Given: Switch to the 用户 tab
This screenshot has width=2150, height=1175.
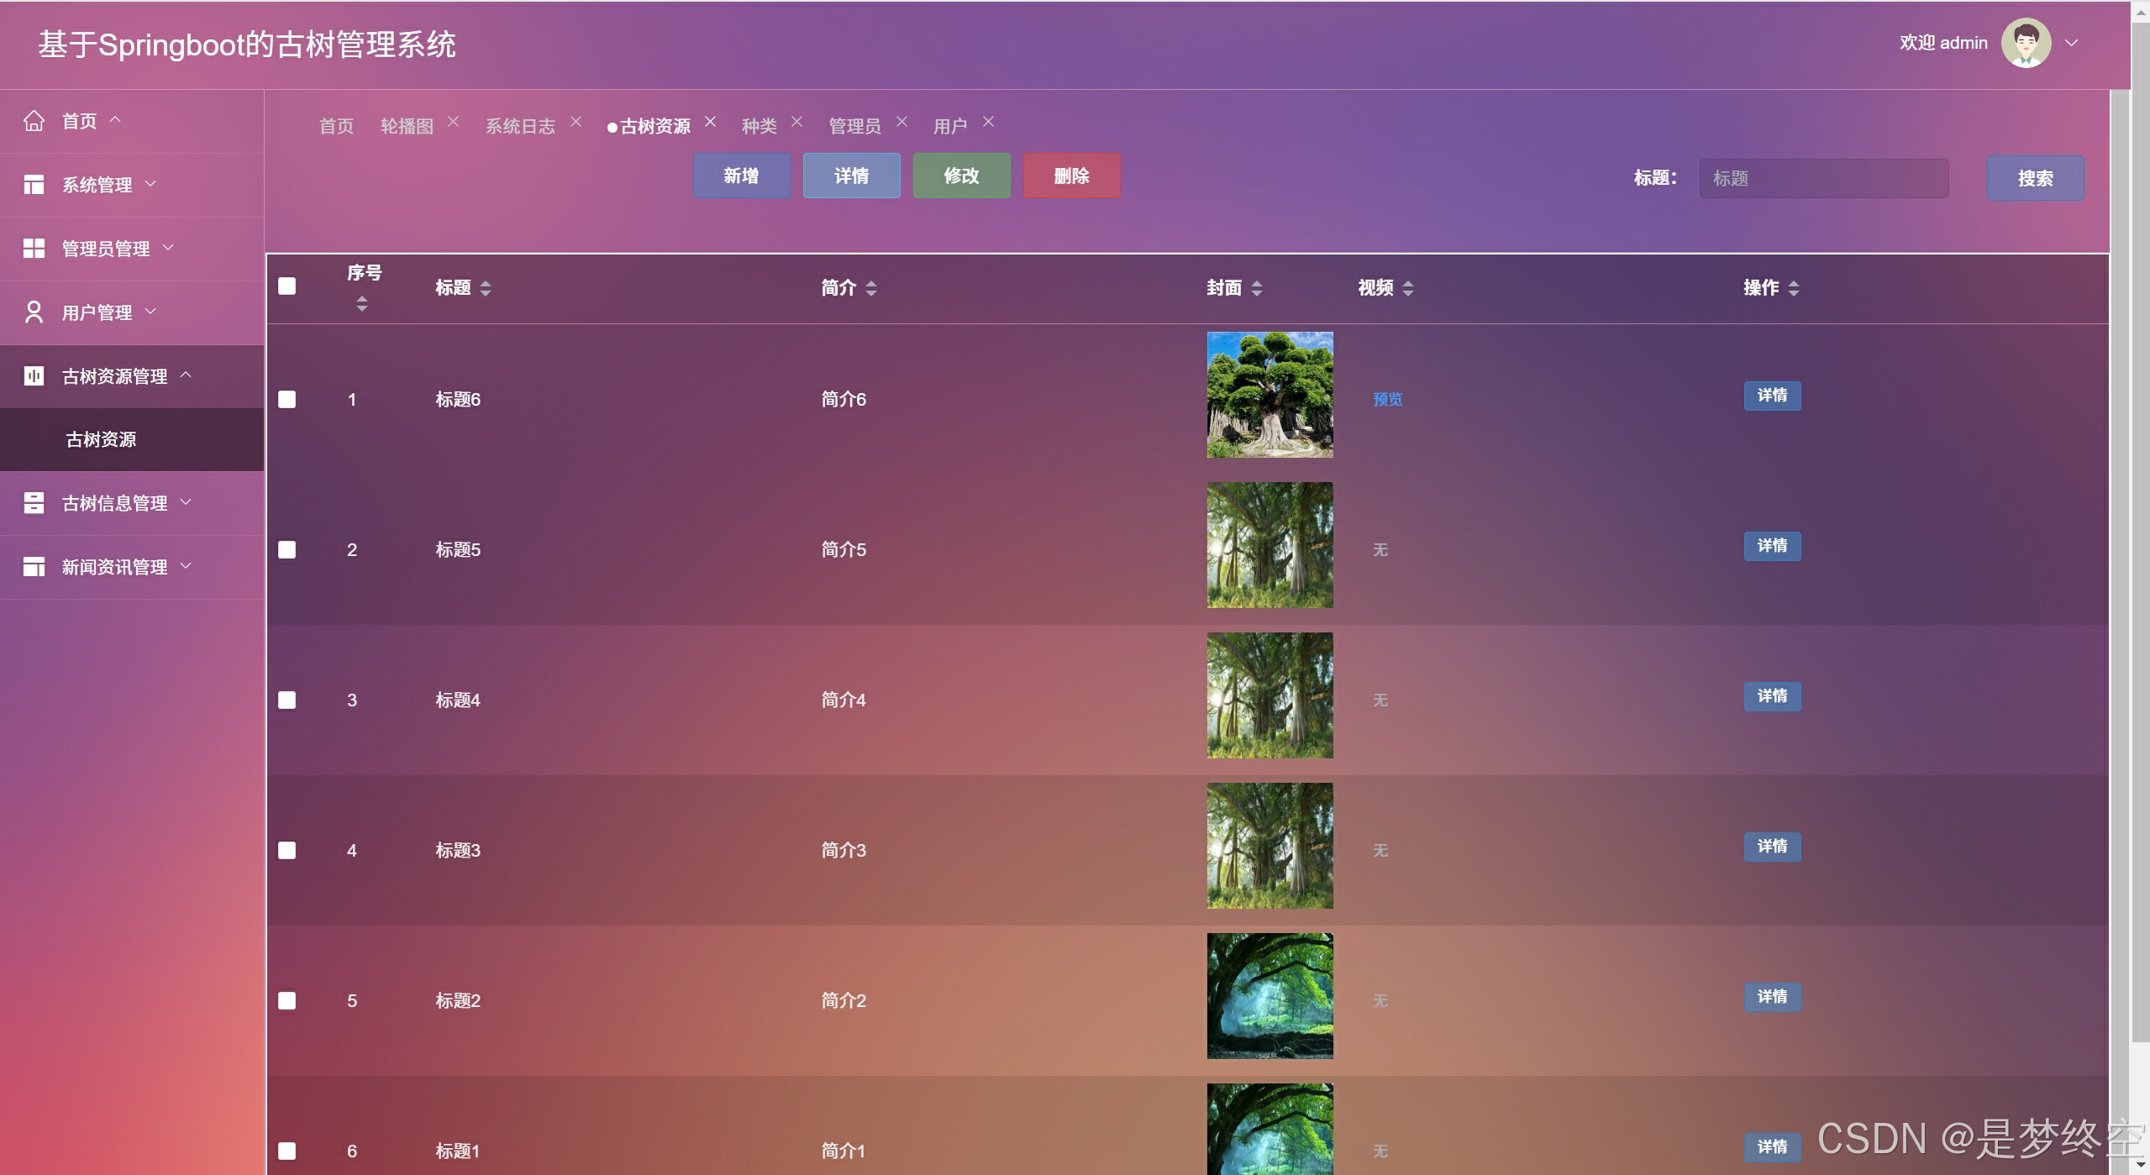Looking at the screenshot, I should coord(950,126).
